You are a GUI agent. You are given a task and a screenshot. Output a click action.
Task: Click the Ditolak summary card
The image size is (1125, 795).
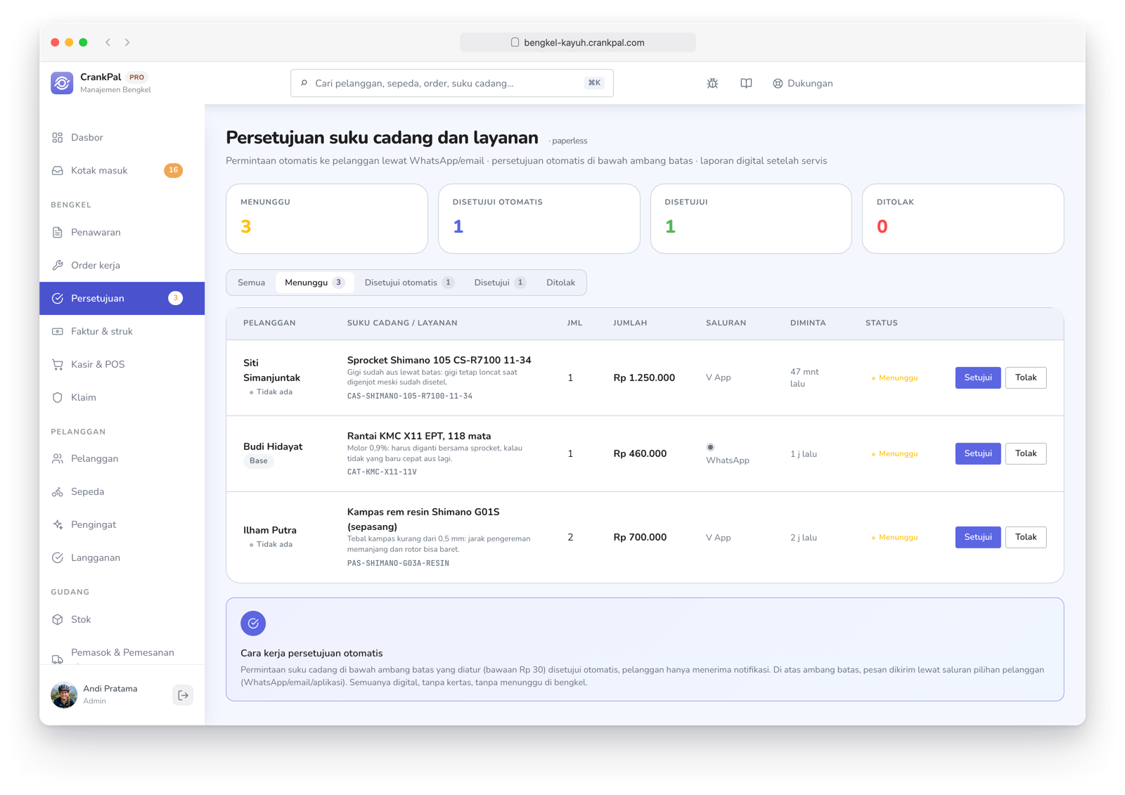pos(963,219)
